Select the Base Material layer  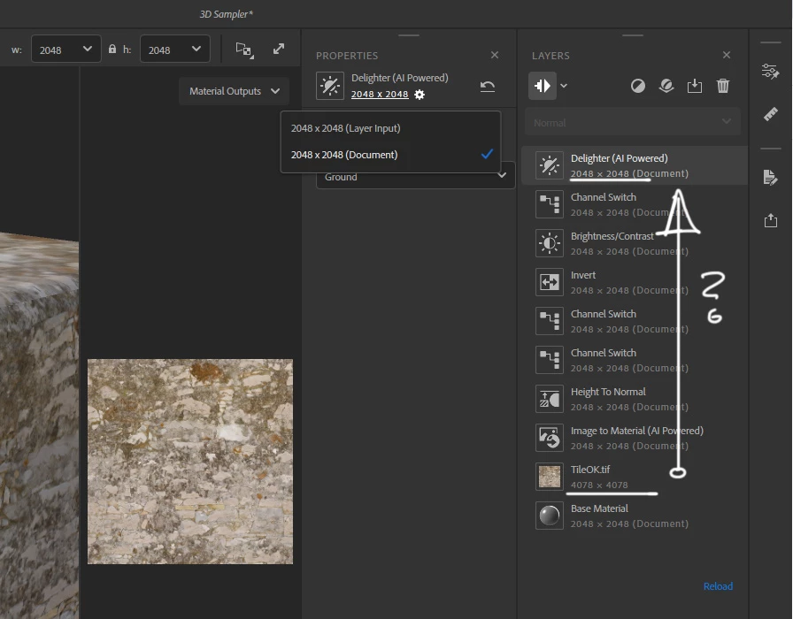point(635,516)
